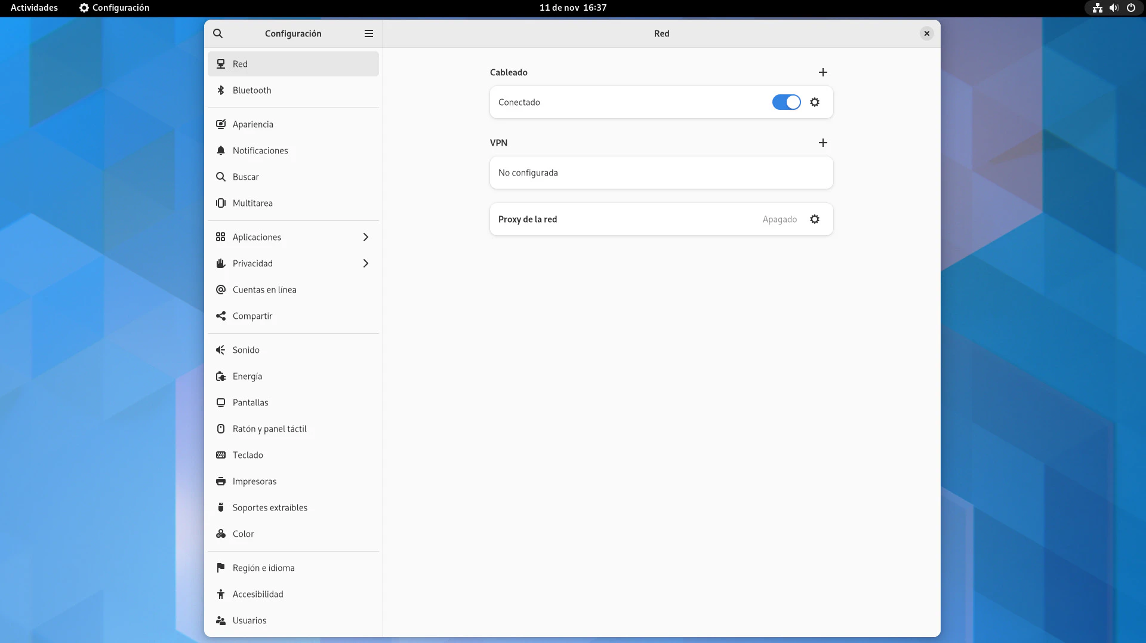Add a VPN connection with plus icon
This screenshot has width=1146, height=643.
pos(823,143)
